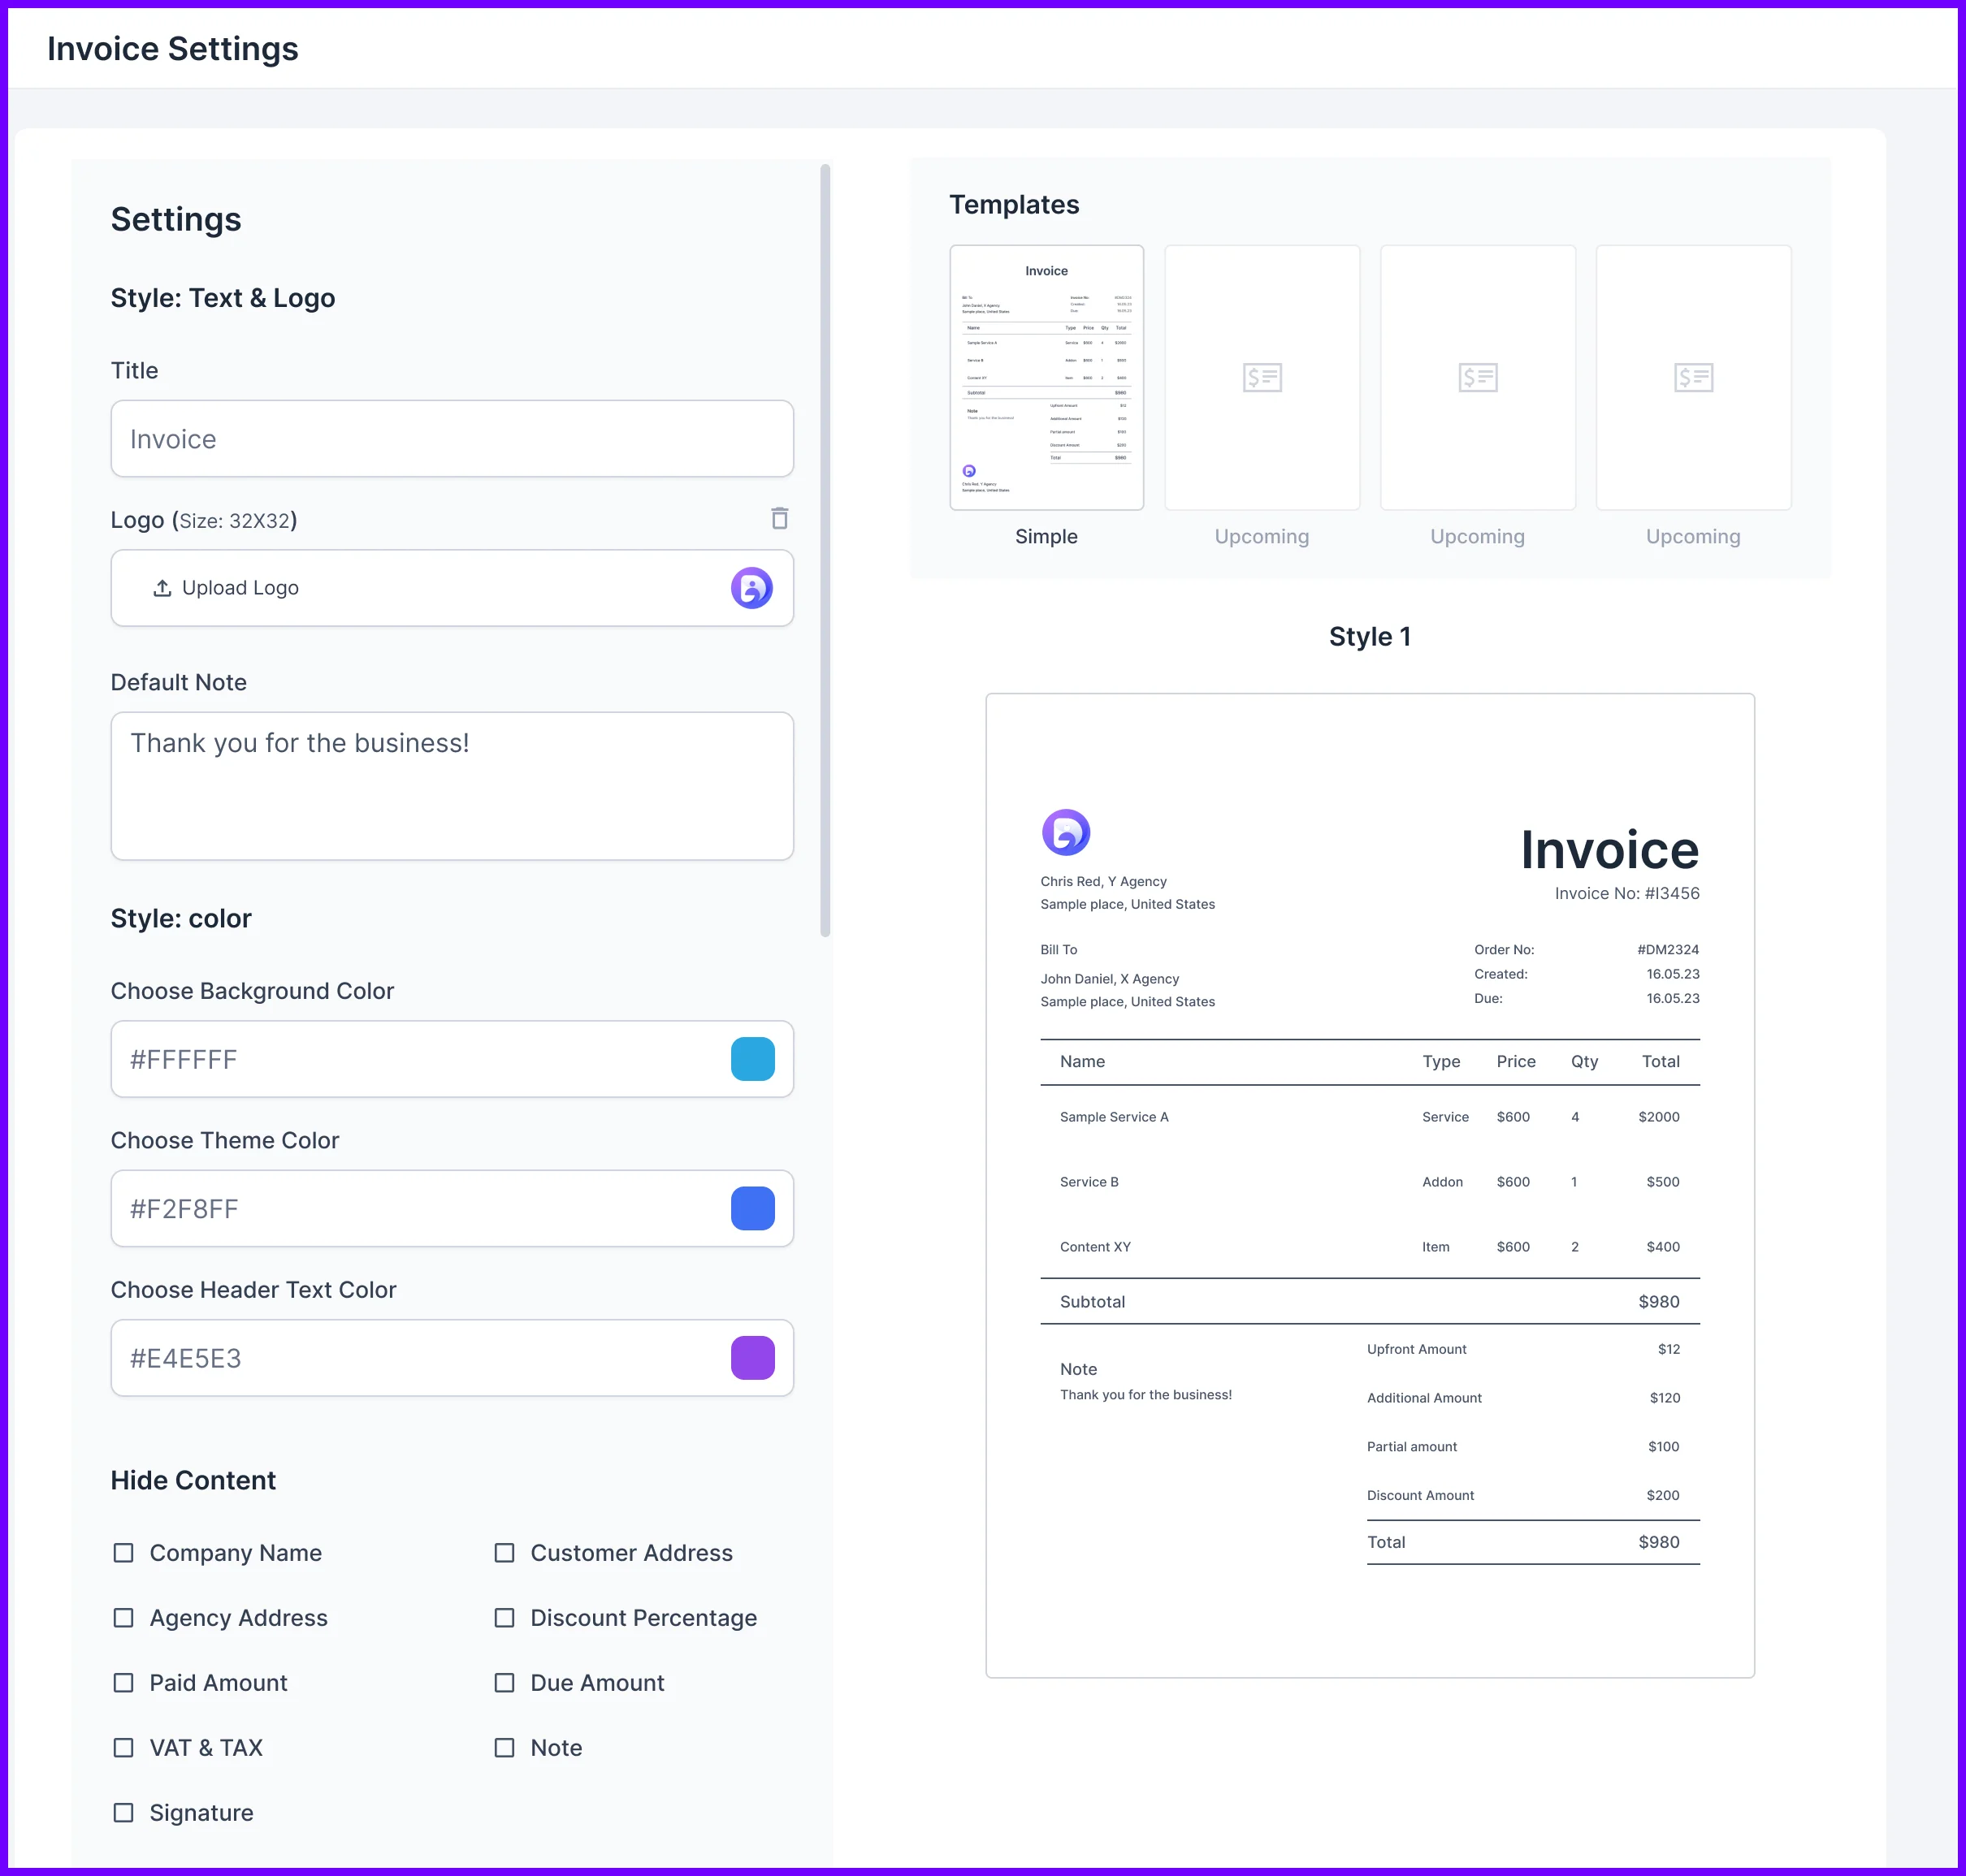Toggle the Signature hide option

[123, 1813]
